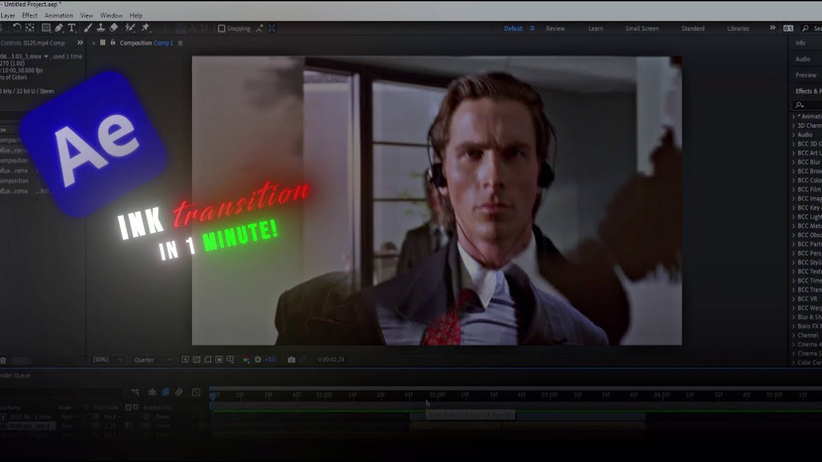Screen dimensions: 822x462
Task: Select the Puppet Pin tool
Action: [x=145, y=28]
